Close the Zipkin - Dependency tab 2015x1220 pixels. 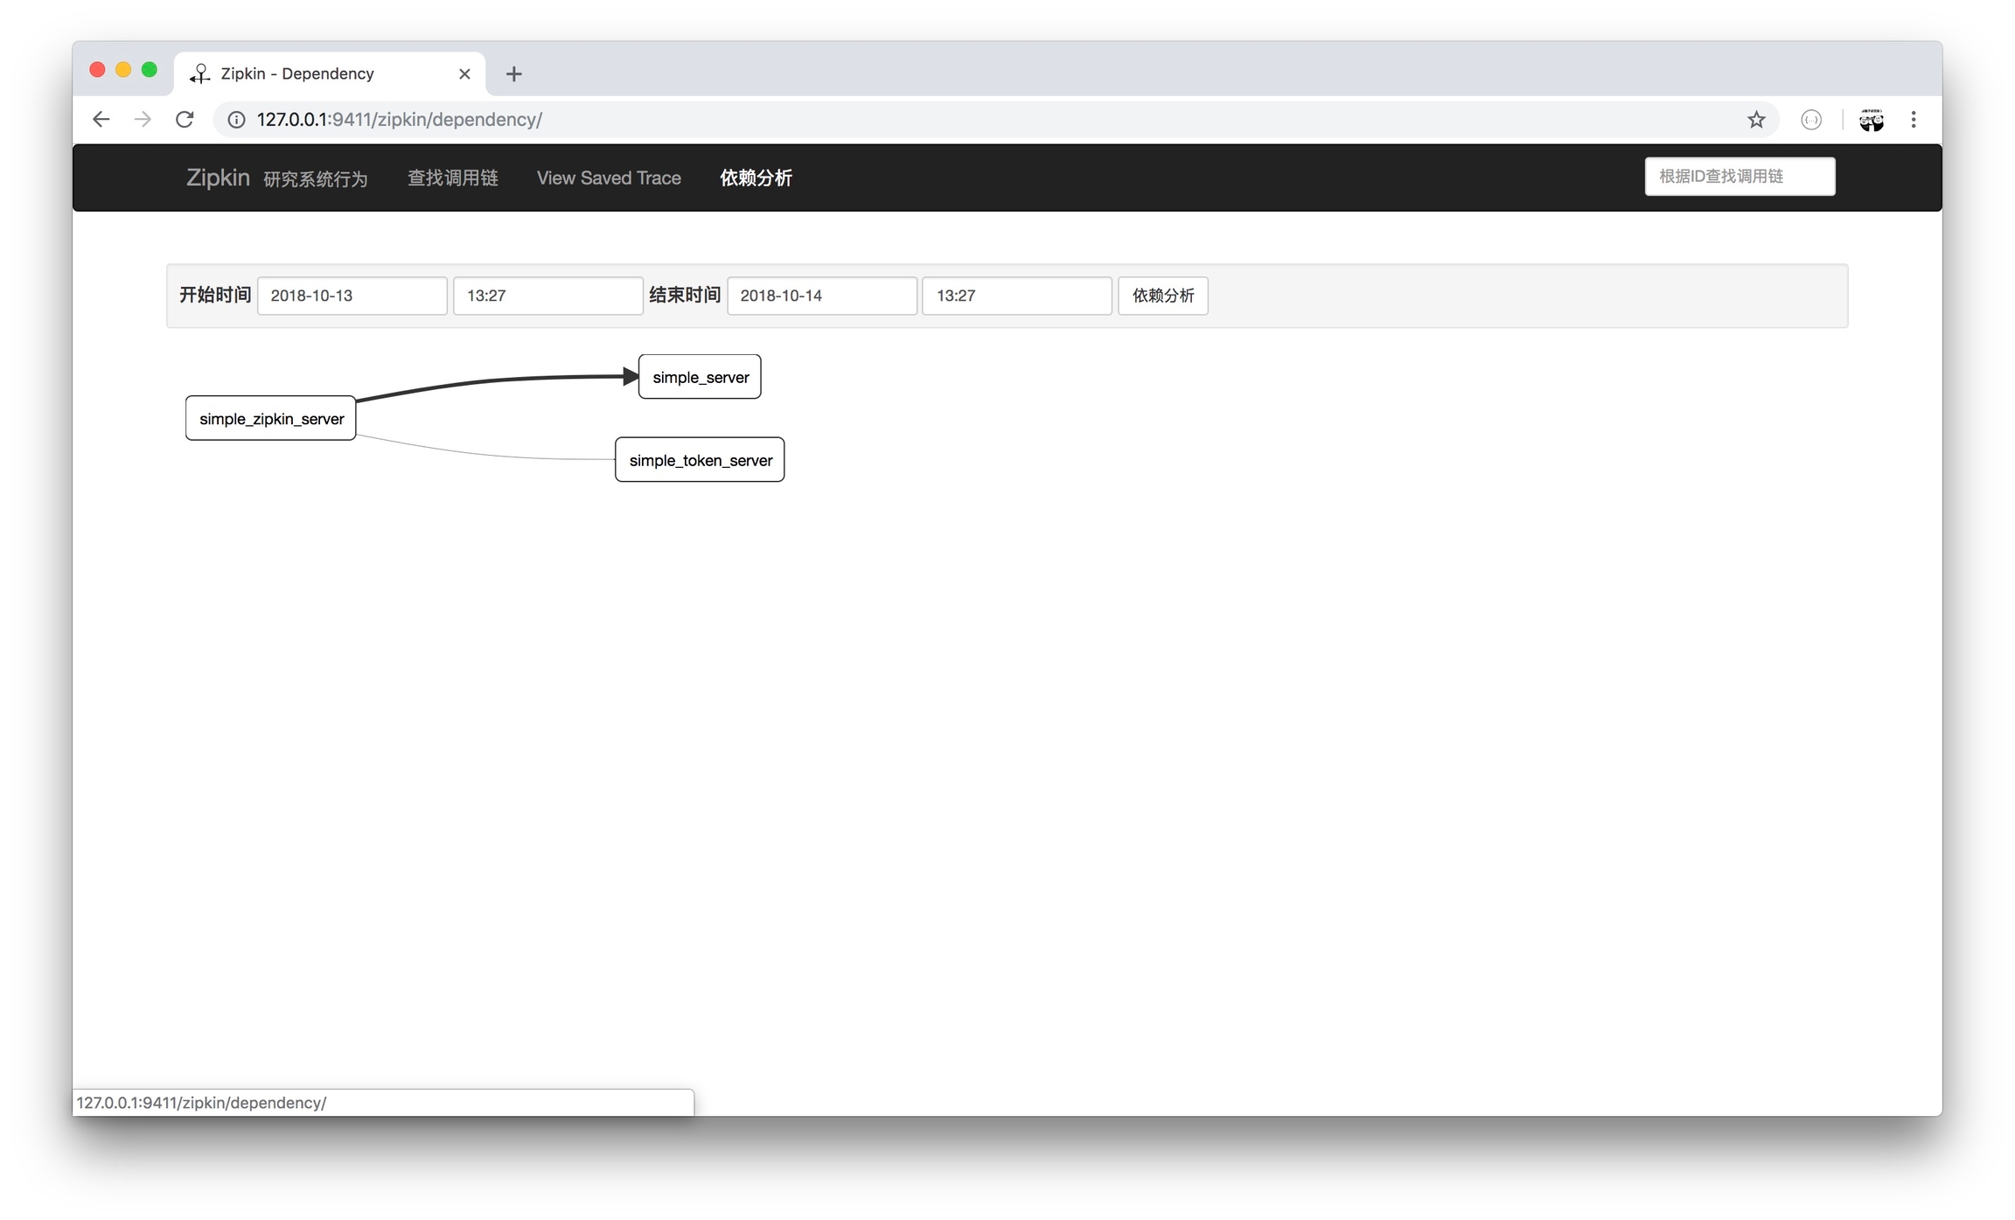tap(464, 74)
